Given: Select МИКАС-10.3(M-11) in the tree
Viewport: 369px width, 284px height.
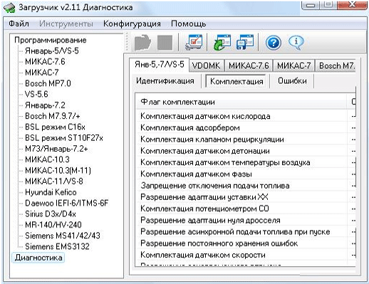Looking at the screenshot, I should click(x=58, y=170).
